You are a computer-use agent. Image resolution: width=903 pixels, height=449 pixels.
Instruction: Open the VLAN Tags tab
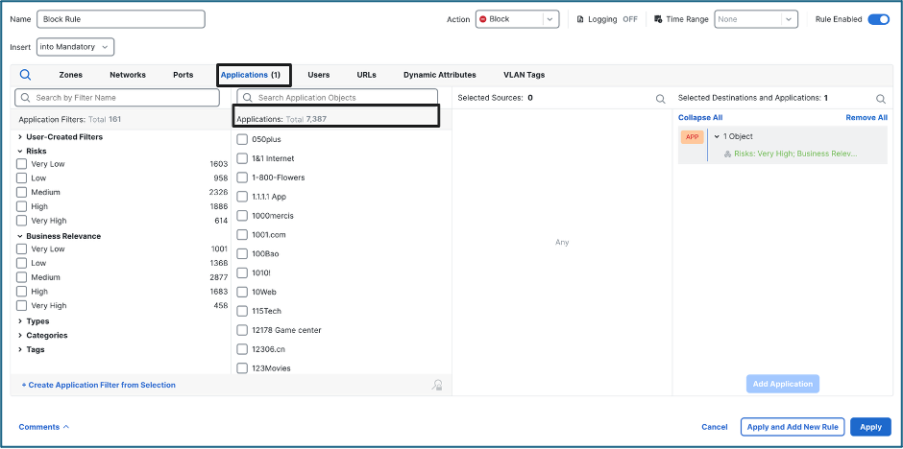525,75
